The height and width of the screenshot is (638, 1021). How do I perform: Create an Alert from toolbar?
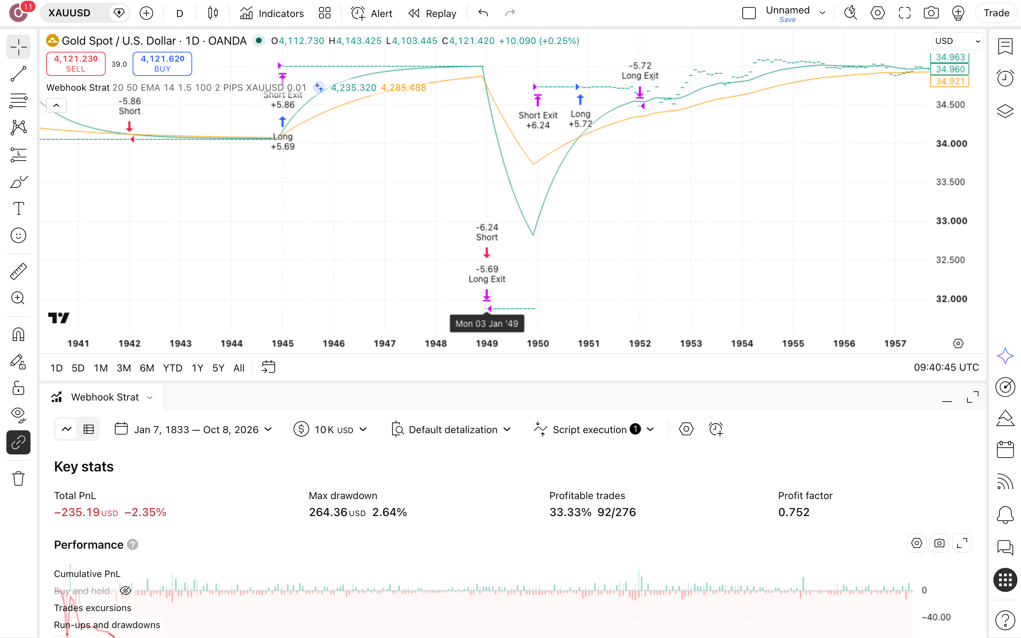[x=372, y=13]
